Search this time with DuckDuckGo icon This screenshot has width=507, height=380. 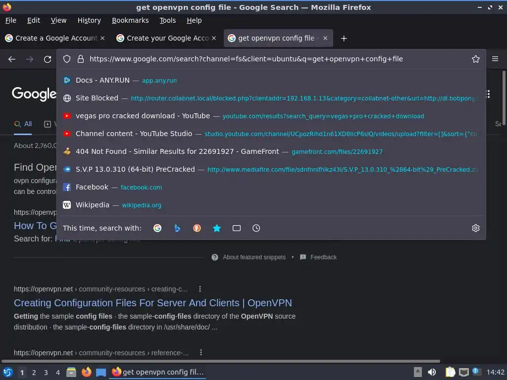197,228
